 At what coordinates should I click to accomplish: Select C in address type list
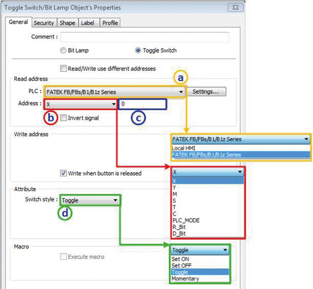pos(208,214)
